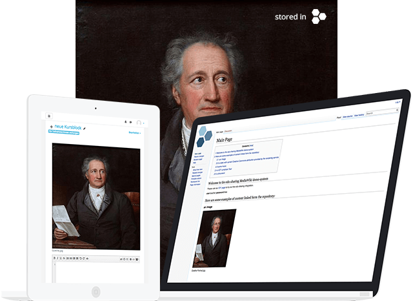Click the Italic button in the editor toolbar
This screenshot has width=413, height=301.
tap(57, 258)
